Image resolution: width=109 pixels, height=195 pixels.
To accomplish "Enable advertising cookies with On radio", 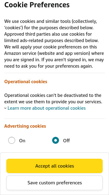I will click(x=12, y=140).
